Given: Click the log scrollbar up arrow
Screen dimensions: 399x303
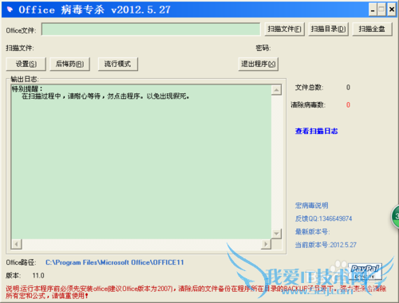Looking at the screenshot, I should click(276, 90).
